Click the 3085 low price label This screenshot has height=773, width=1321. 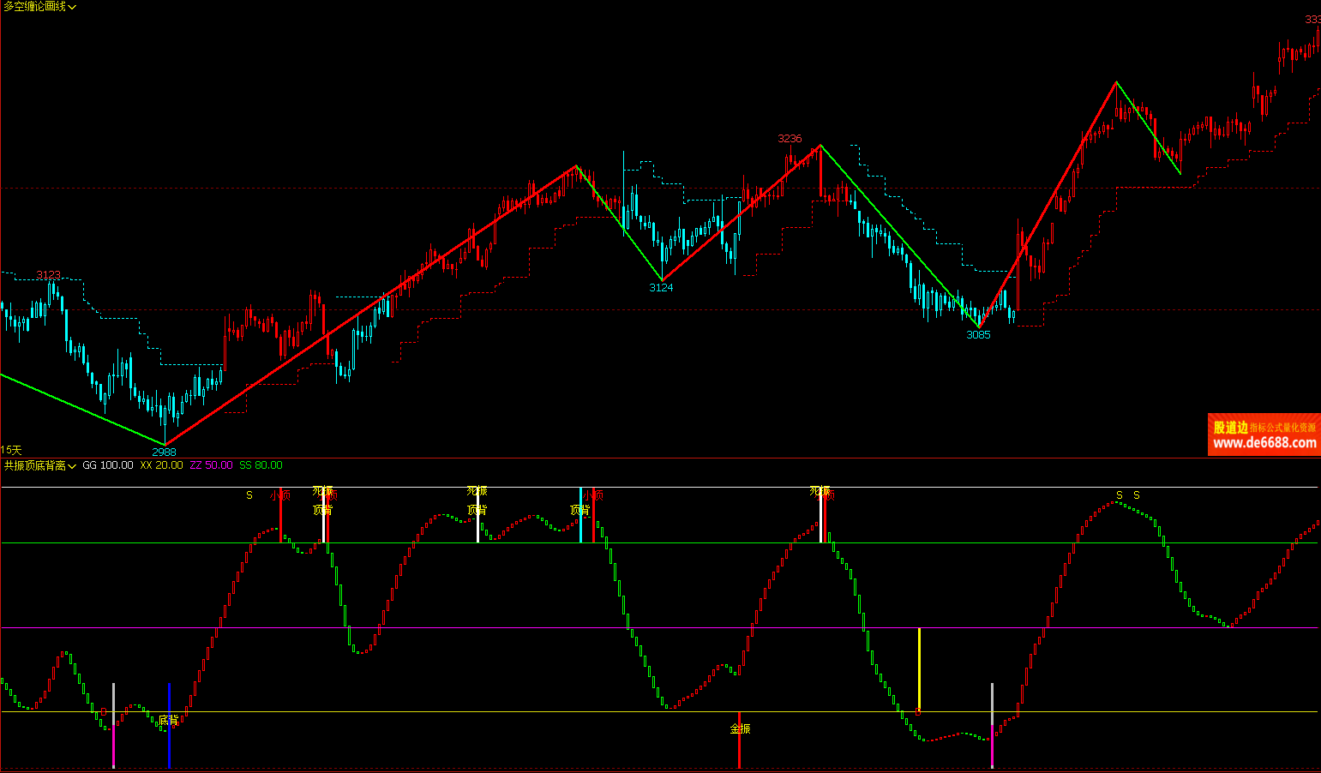[978, 335]
